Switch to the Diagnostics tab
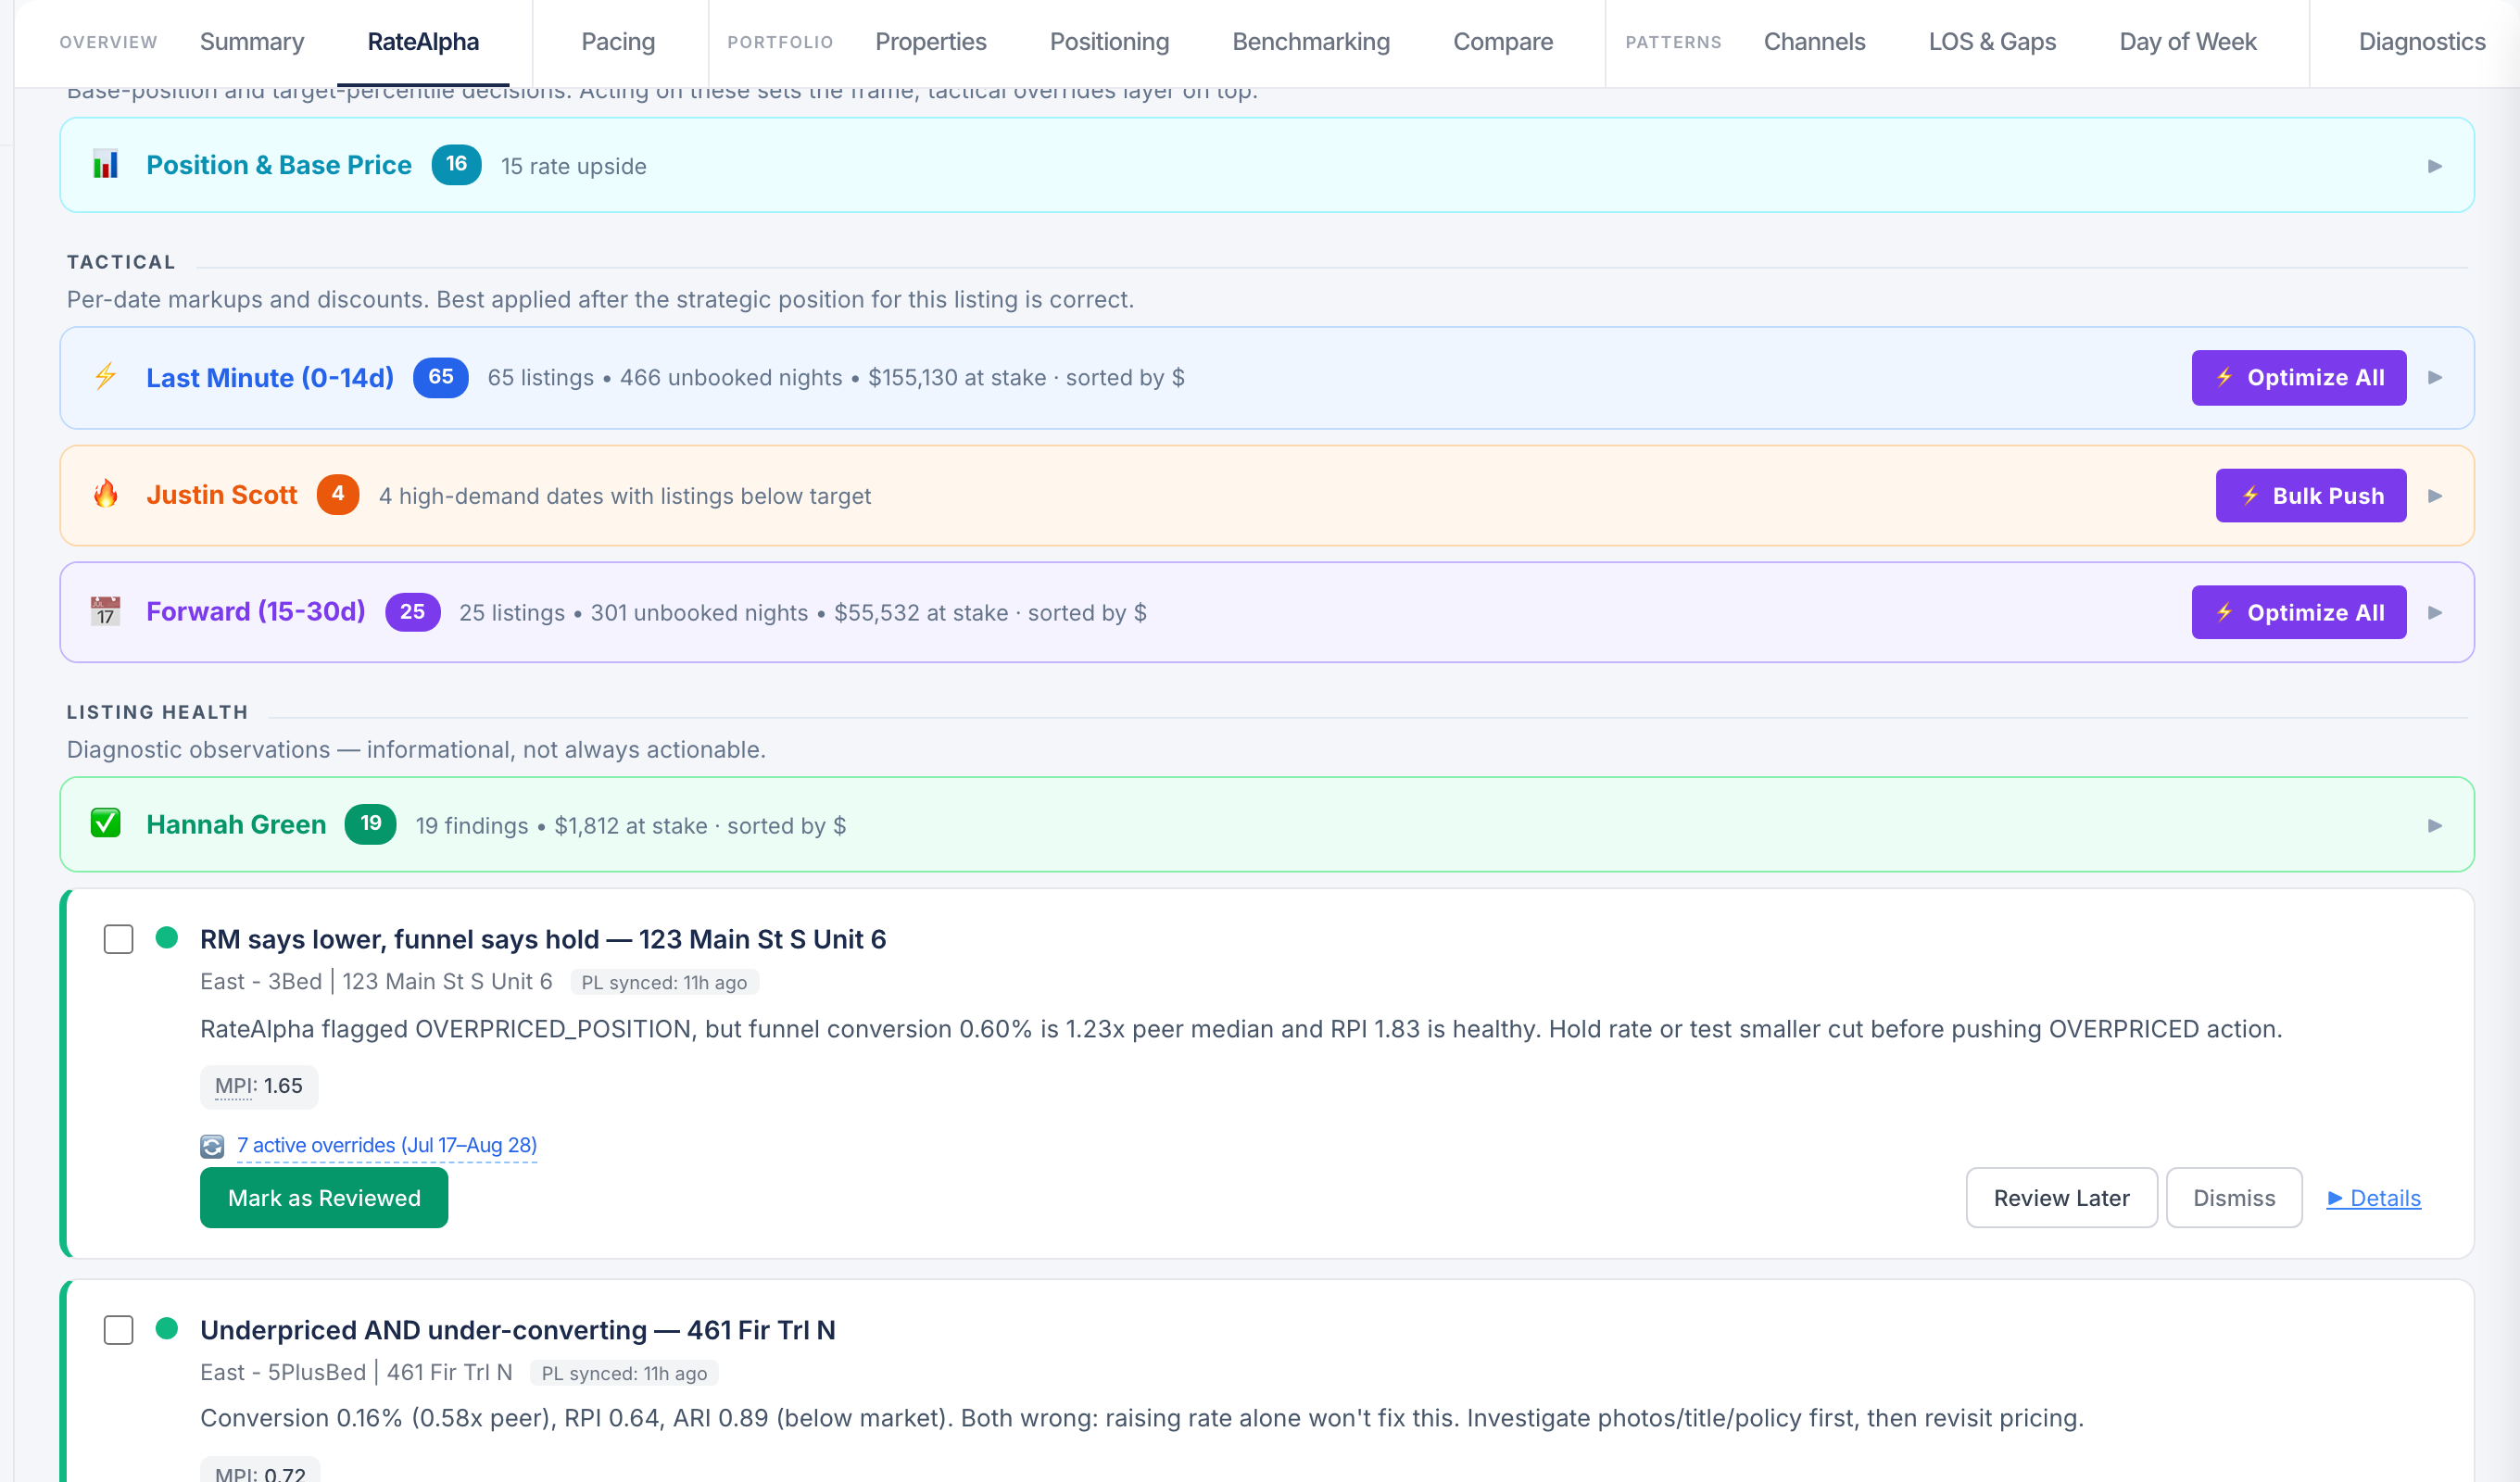Viewport: 2520px width, 1482px height. click(x=2422, y=42)
